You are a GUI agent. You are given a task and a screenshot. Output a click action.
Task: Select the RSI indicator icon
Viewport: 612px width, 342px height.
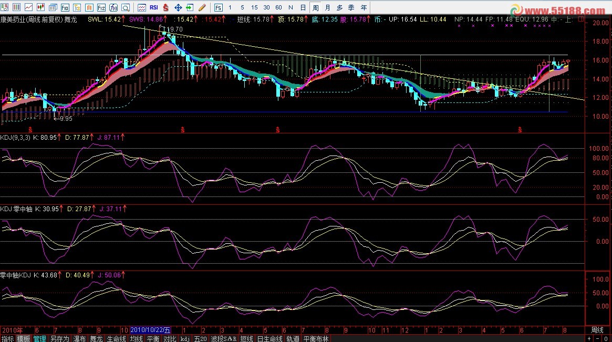pos(154,7)
